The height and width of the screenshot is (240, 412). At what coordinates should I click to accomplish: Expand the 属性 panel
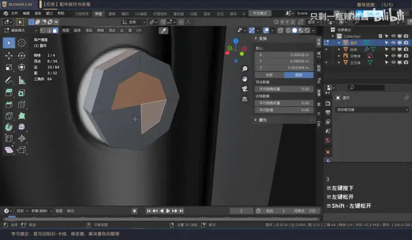click(x=256, y=120)
